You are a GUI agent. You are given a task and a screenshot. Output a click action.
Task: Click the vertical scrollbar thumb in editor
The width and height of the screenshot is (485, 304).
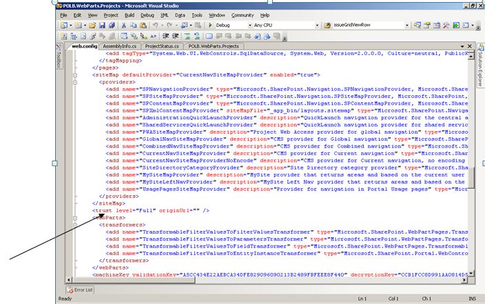(471, 177)
